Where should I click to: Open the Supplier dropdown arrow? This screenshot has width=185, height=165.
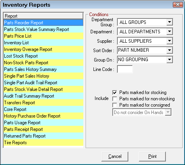pos(169,41)
